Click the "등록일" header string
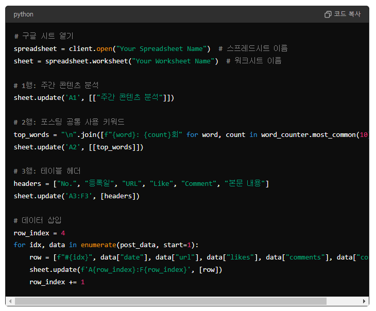376x311 pixels. pyautogui.click(x=99, y=183)
